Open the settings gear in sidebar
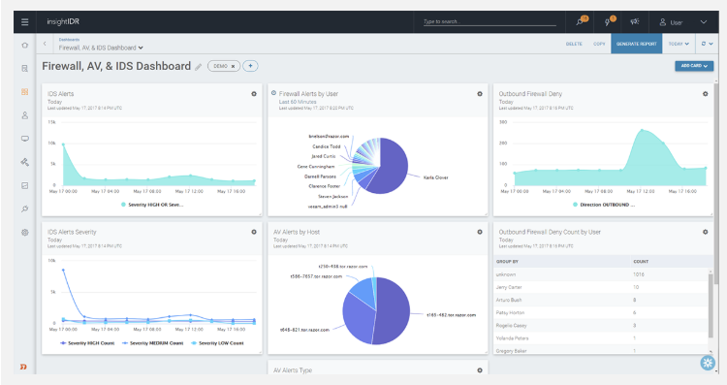 tap(25, 232)
